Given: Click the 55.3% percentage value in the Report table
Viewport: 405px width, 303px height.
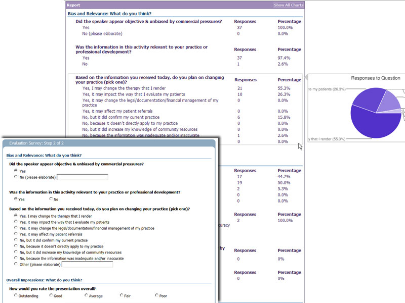Looking at the screenshot, I should click(284, 88).
